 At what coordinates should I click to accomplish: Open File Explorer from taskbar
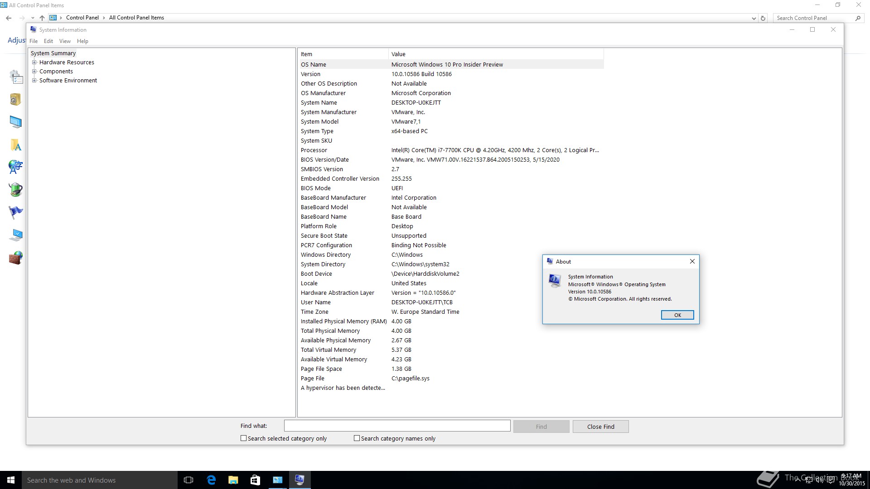click(x=233, y=480)
